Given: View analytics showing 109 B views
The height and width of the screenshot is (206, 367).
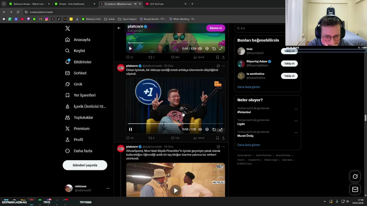Looking at the screenshot, I should coord(199,138).
